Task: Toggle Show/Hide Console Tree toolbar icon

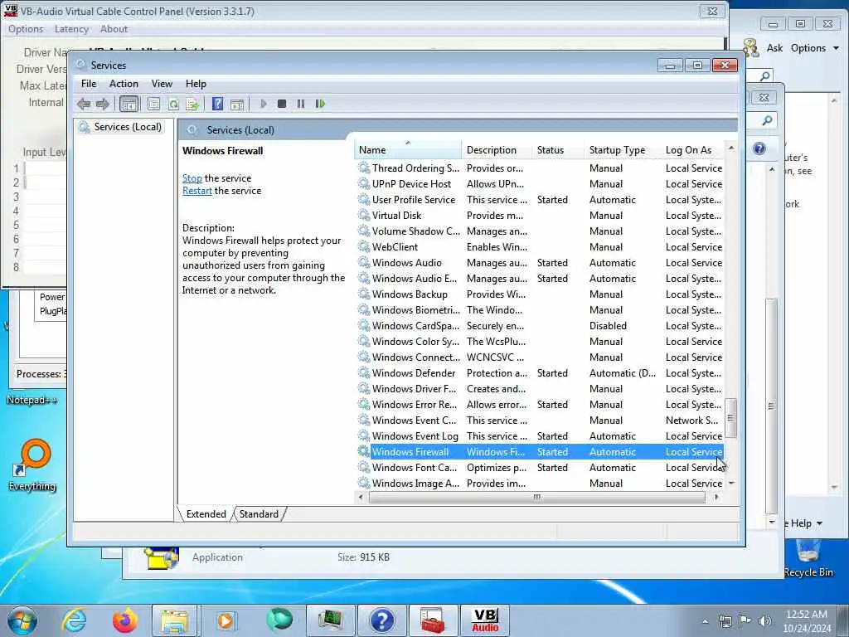Action: [129, 104]
